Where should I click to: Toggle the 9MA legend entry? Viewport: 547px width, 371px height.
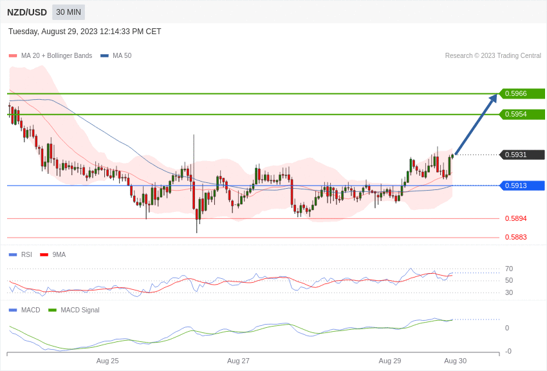point(53,255)
